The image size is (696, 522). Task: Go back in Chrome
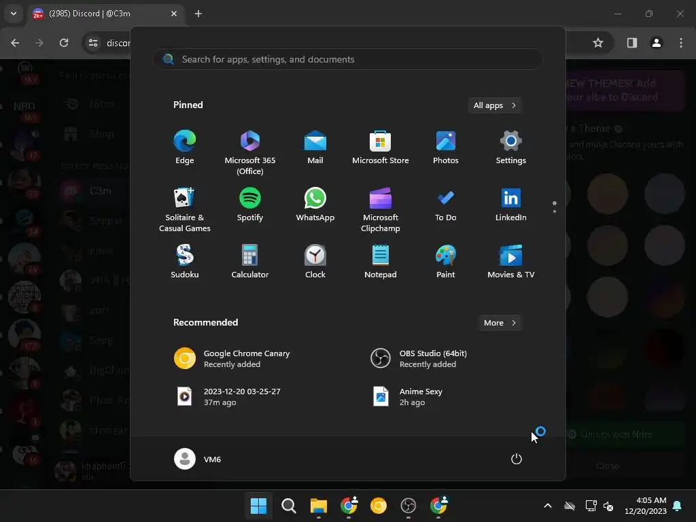coord(15,43)
